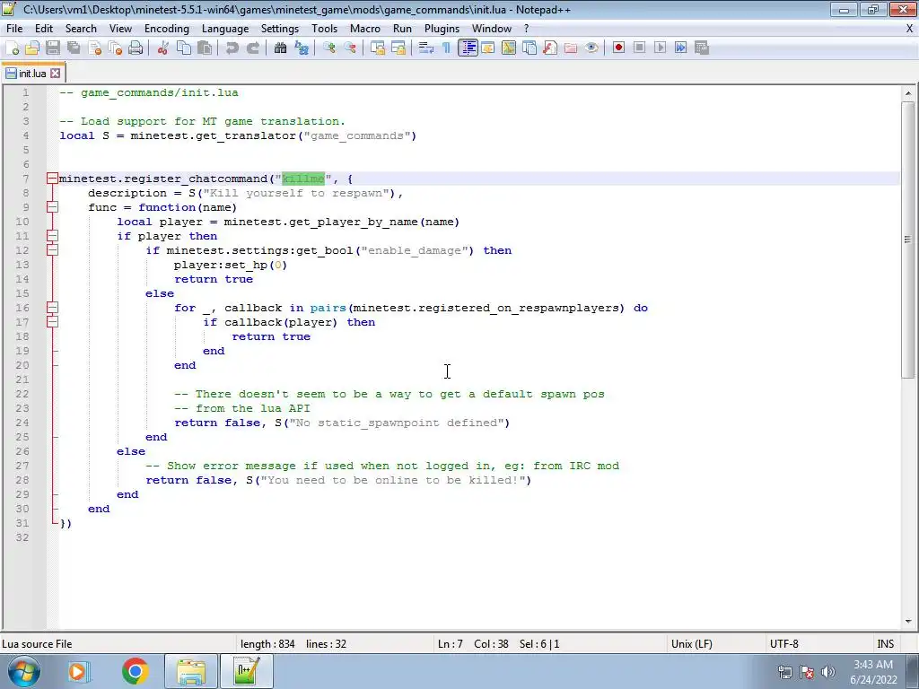The width and height of the screenshot is (919, 689).
Task: Click the Windows Start button
Action: point(23,671)
